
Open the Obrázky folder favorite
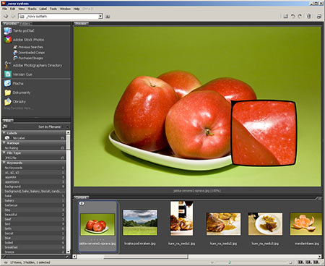pos(15,102)
